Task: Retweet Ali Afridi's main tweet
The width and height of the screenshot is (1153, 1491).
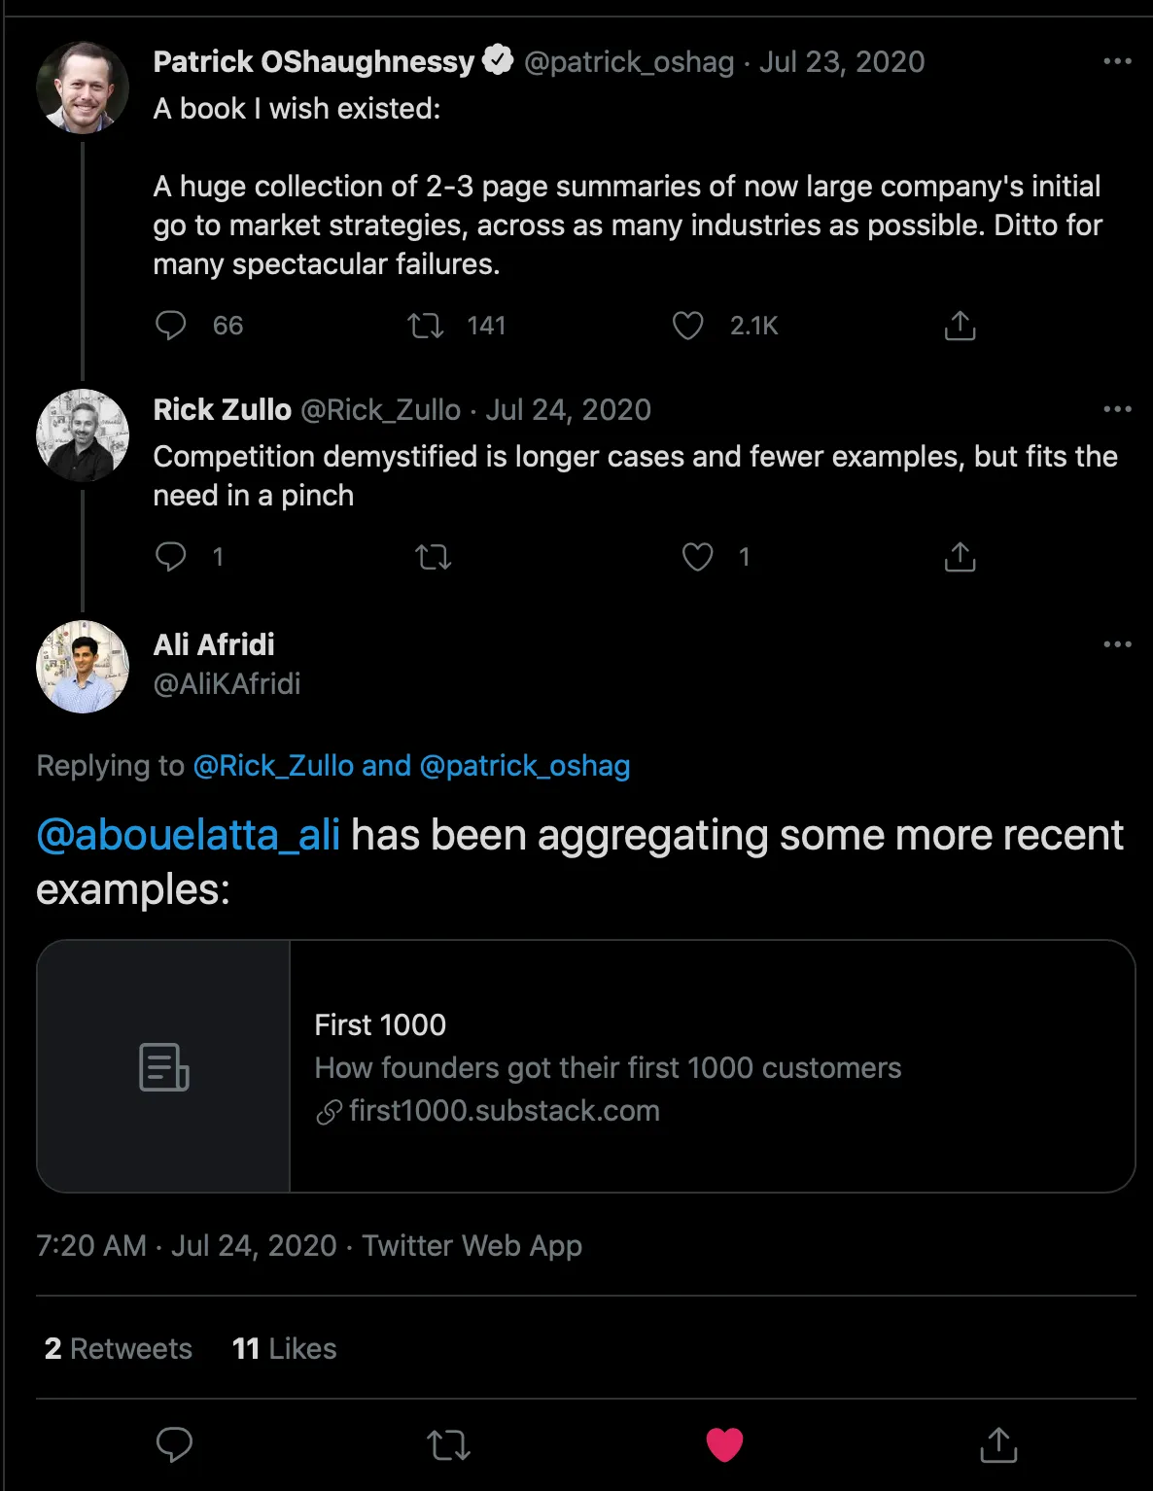Action: coord(448,1444)
